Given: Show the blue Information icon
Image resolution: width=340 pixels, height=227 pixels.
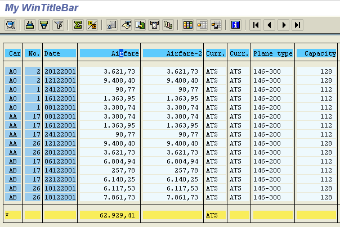Looking at the screenshot, I should 235,25.
